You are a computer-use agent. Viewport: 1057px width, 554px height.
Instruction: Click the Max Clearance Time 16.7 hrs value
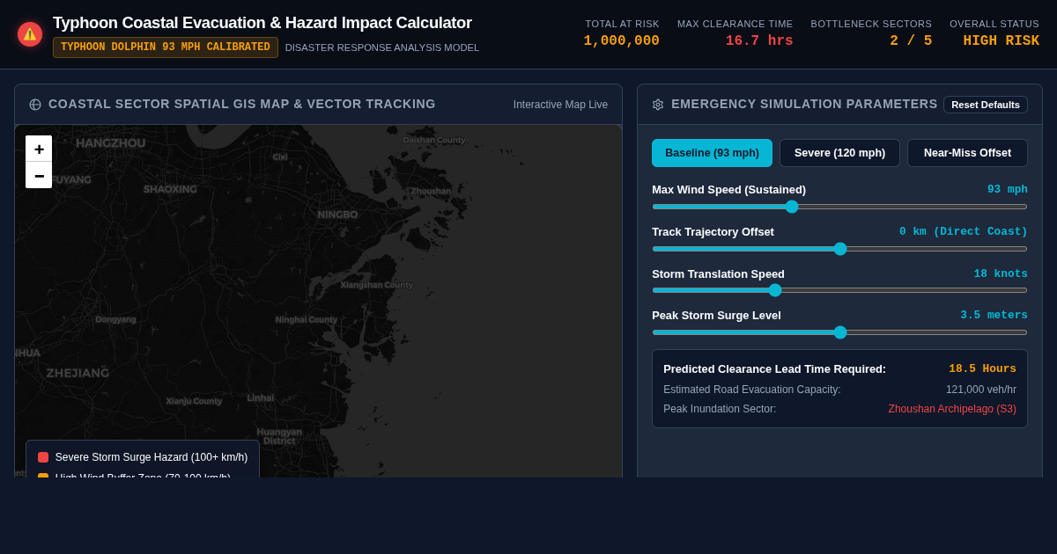click(x=759, y=41)
